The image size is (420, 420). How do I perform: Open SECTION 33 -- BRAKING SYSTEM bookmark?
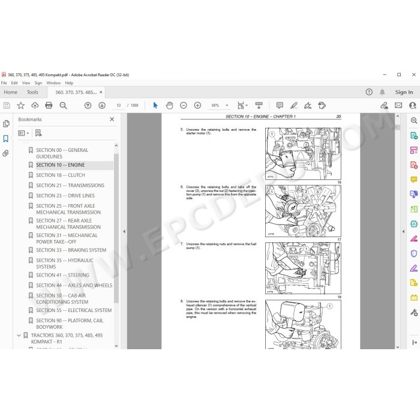71,250
